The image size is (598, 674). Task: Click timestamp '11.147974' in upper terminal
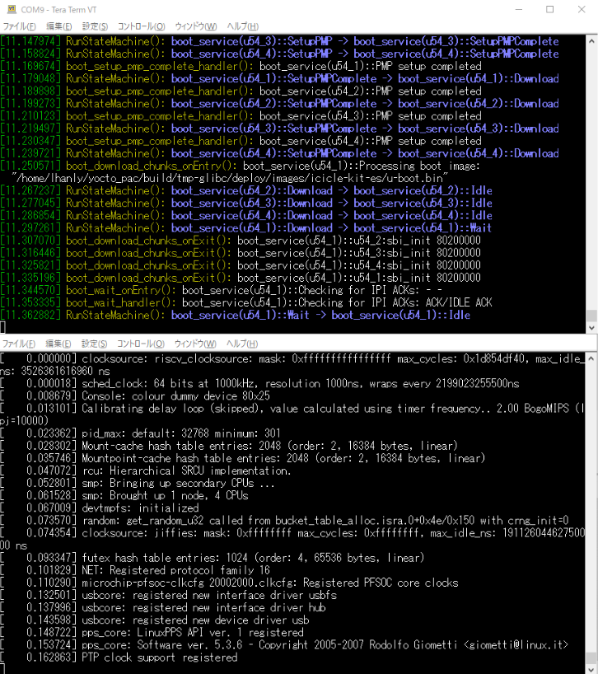[x=30, y=41]
